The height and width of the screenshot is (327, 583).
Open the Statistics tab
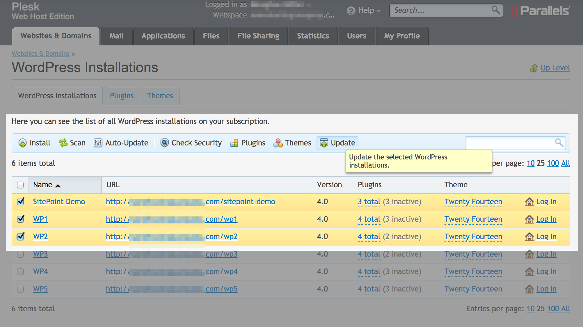[x=313, y=36]
